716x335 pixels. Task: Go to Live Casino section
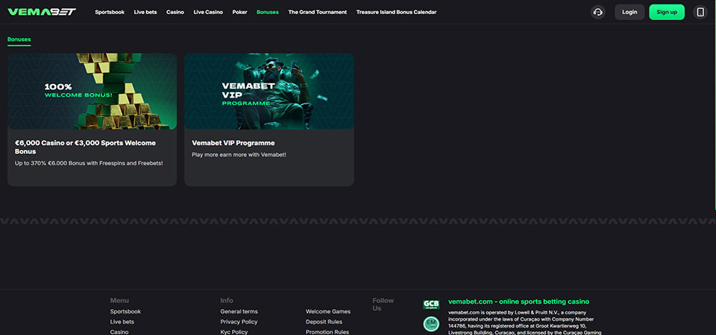click(208, 13)
